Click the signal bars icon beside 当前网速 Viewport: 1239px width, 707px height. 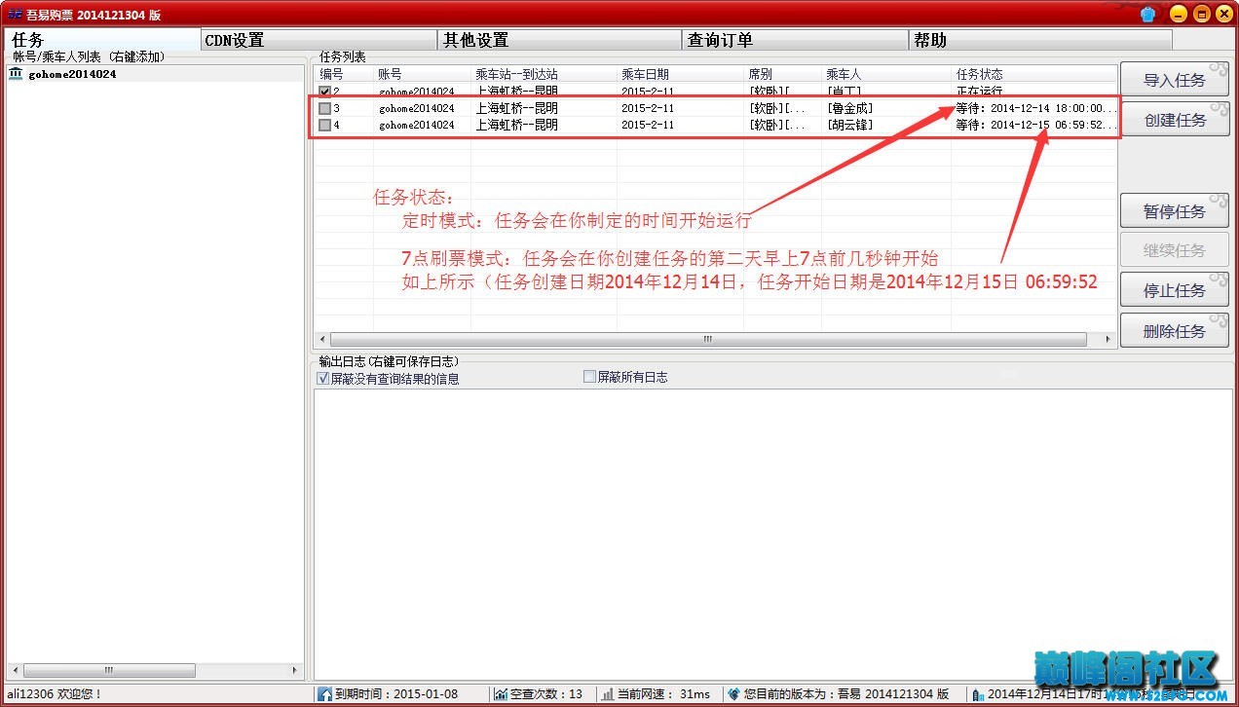click(x=608, y=694)
